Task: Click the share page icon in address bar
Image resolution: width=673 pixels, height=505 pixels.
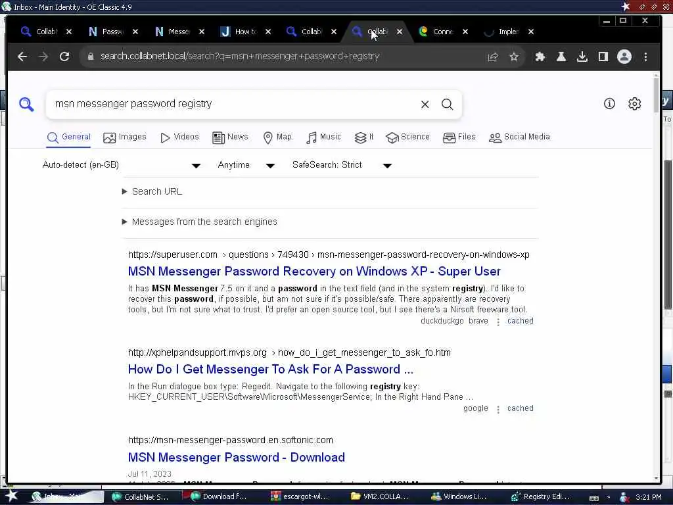Action: coord(493,57)
